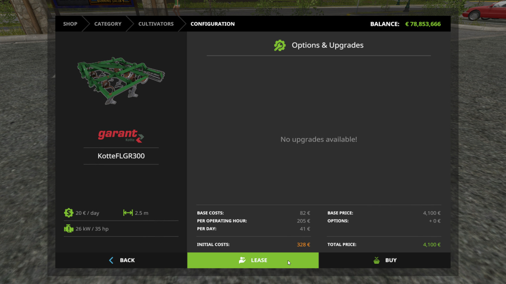
Task: Click the account balance amount
Action: click(x=423, y=24)
